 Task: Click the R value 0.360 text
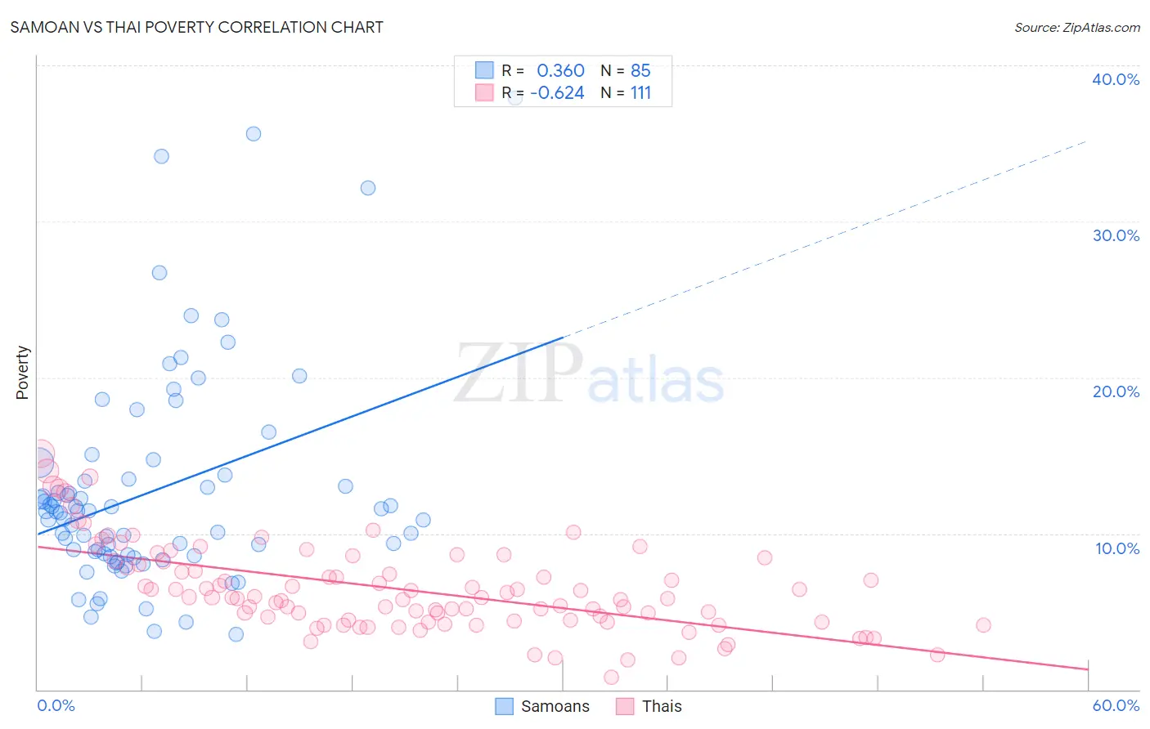coord(560,70)
